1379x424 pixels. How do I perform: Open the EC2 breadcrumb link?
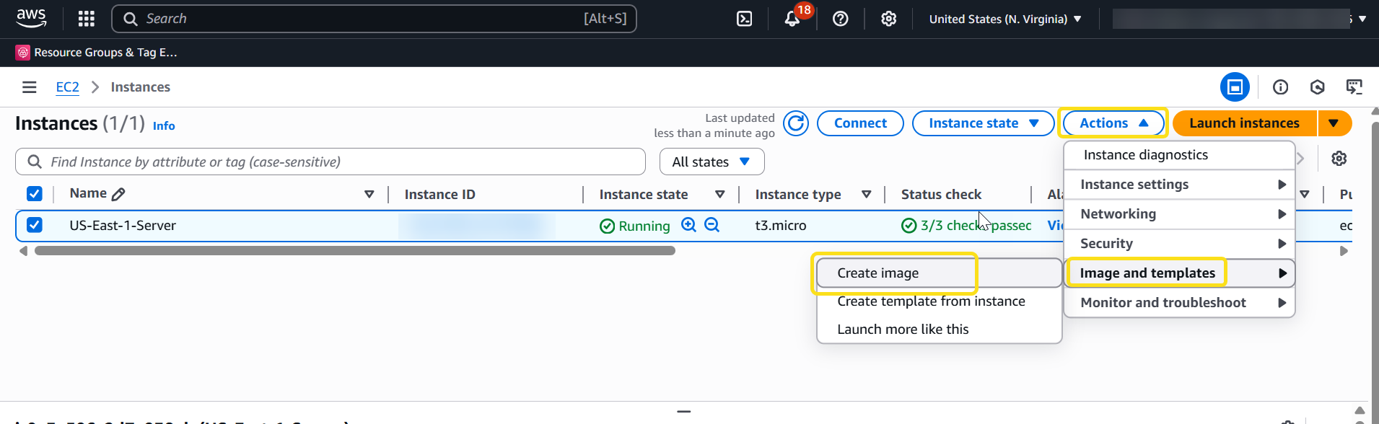coord(67,87)
